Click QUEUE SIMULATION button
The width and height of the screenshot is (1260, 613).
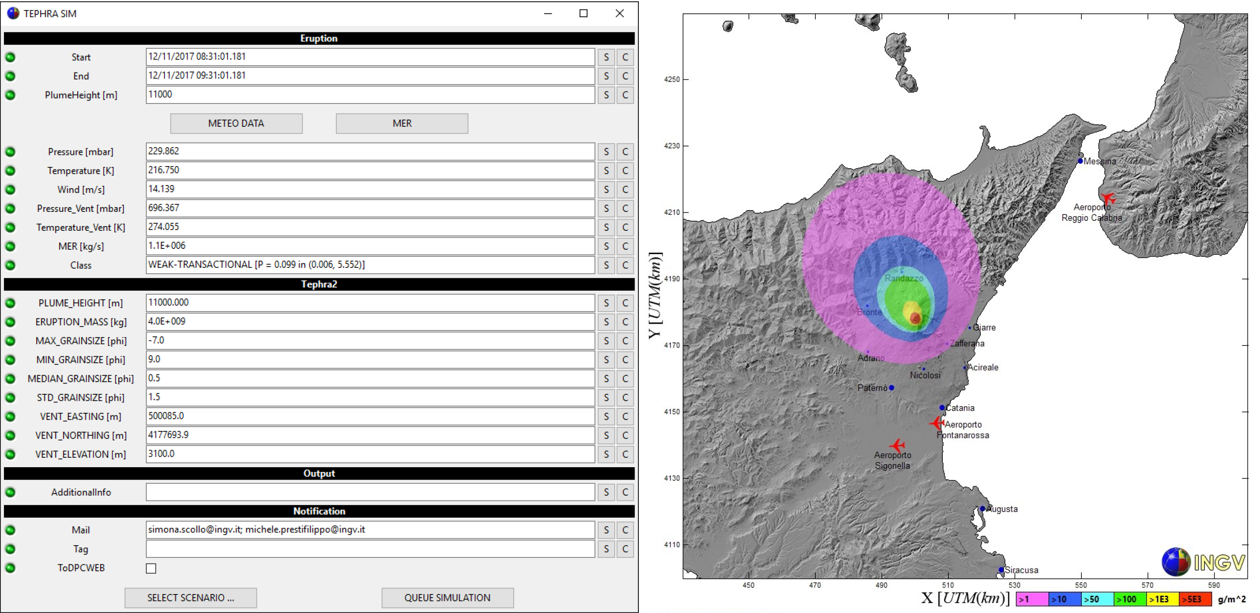pos(447,597)
